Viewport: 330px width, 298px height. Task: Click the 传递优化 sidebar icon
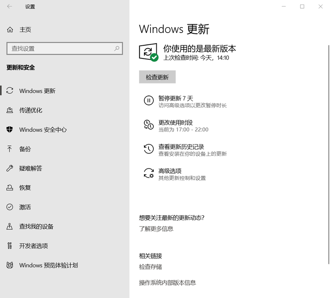9,110
